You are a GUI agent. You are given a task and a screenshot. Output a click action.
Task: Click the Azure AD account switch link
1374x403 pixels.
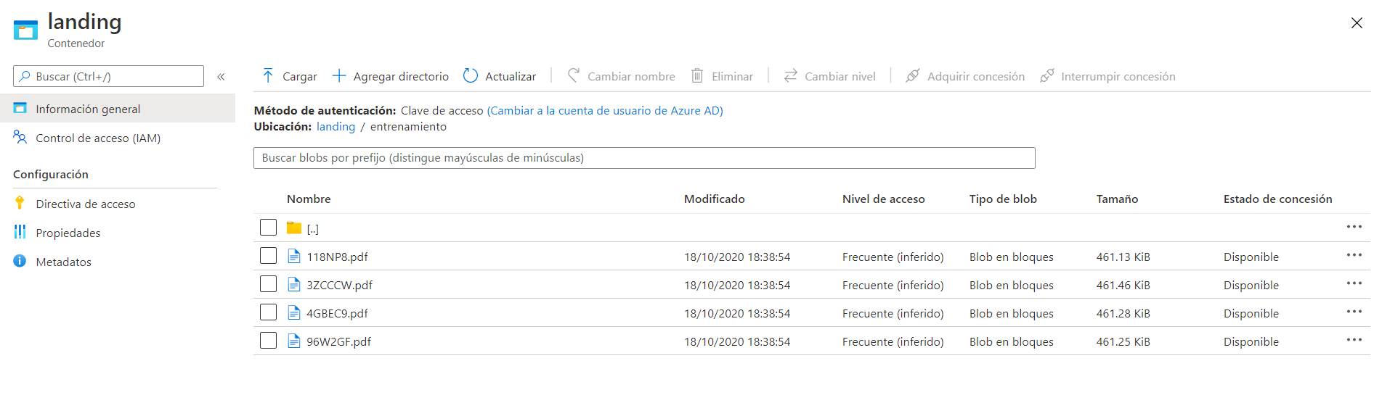[605, 110]
